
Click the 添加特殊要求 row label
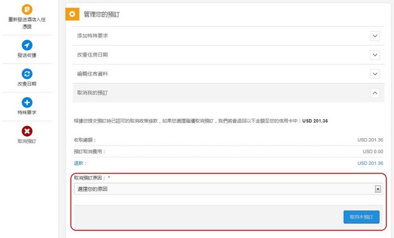click(x=93, y=36)
